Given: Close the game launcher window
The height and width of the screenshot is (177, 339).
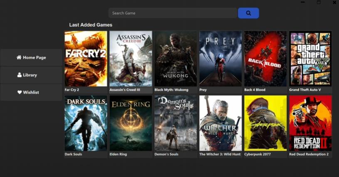Looking at the screenshot, I should click(x=334, y=2).
